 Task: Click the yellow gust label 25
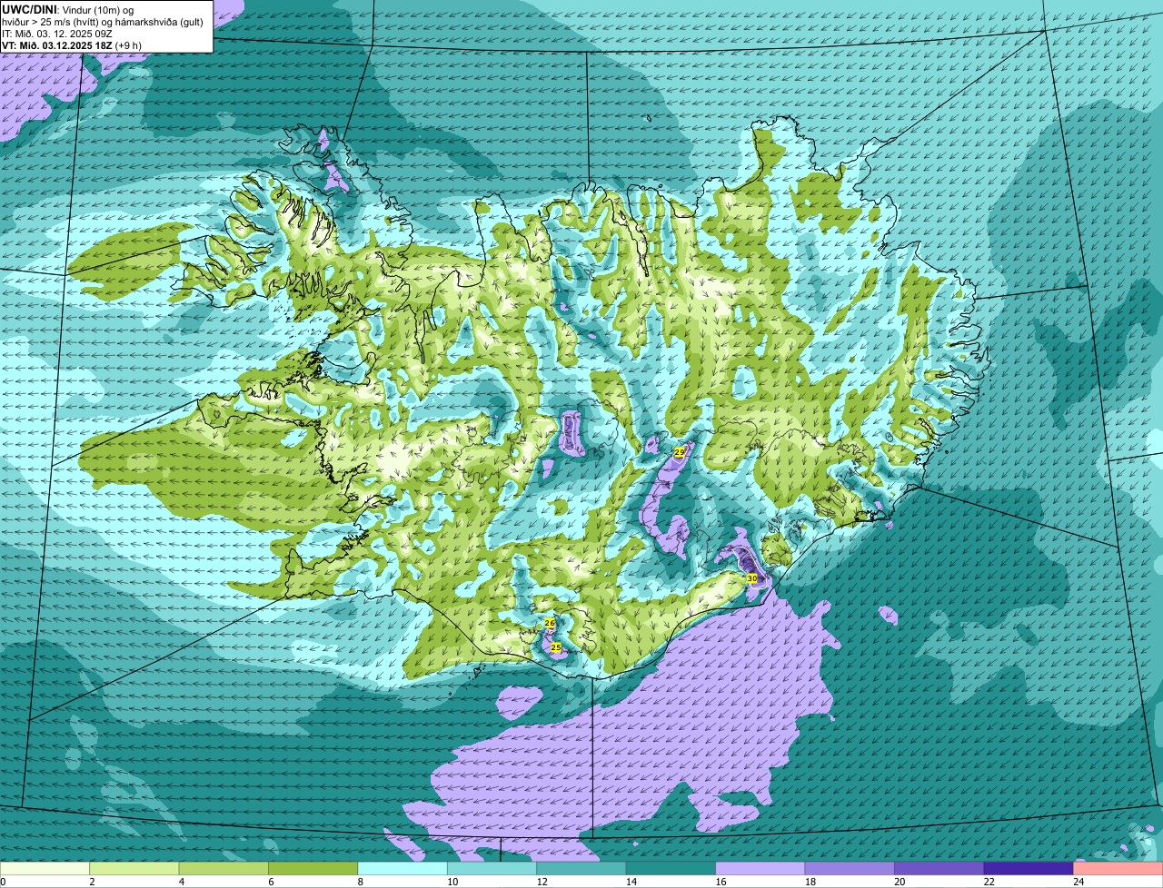[x=556, y=646]
